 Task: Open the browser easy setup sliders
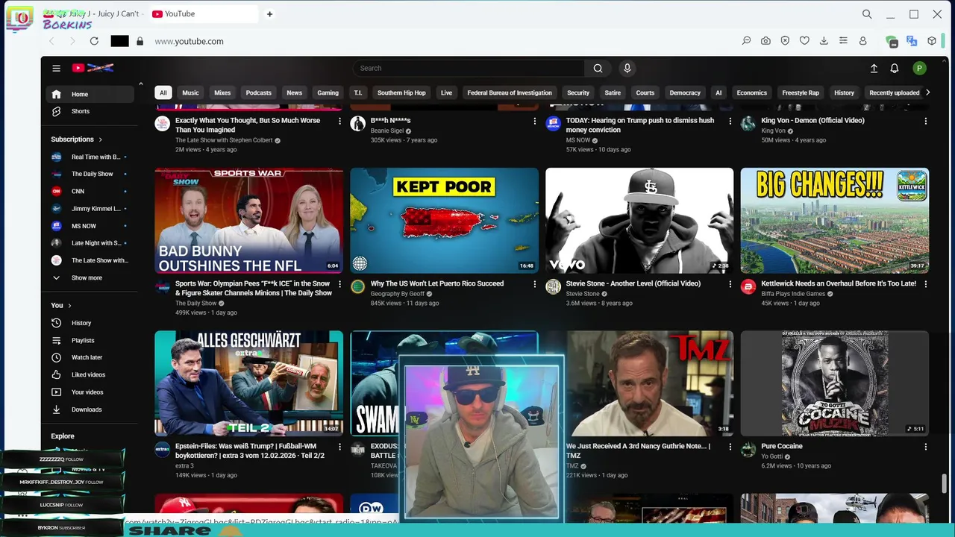[843, 41]
